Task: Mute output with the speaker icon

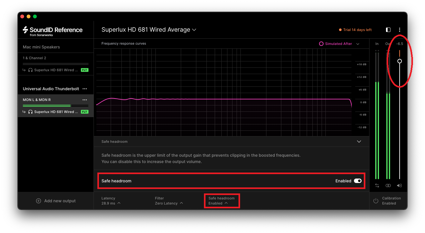Action: [399, 186]
